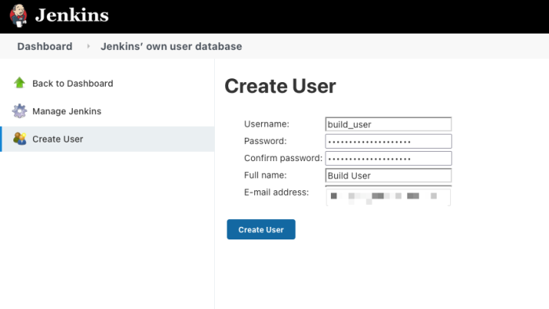The width and height of the screenshot is (549, 309).
Task: Click the Jenkins header title text
Action: pyautogui.click(x=72, y=16)
